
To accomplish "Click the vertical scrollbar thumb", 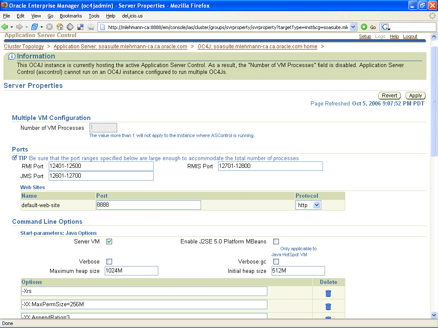I will coord(434,101).
